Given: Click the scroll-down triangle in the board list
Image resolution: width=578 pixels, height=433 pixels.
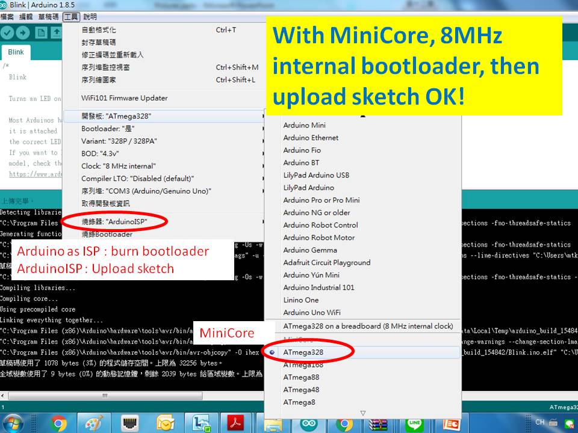Looking at the screenshot, I should [363, 412].
